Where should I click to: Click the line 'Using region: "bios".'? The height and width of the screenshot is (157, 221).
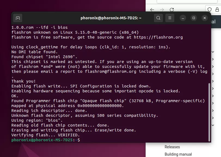(x=37, y=120)
